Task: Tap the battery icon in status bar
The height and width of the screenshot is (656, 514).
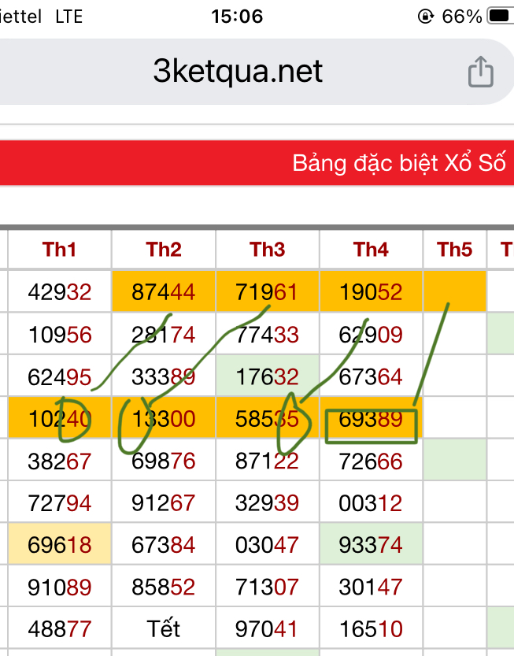Action: [501, 17]
